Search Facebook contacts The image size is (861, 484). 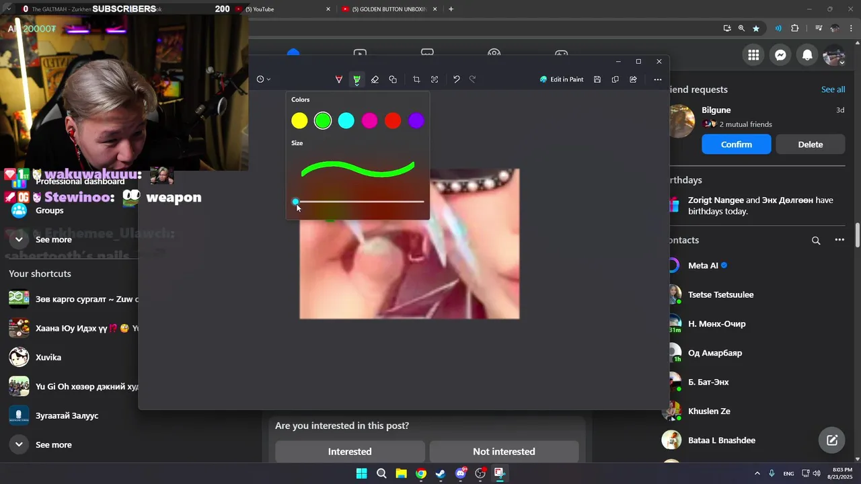point(816,240)
